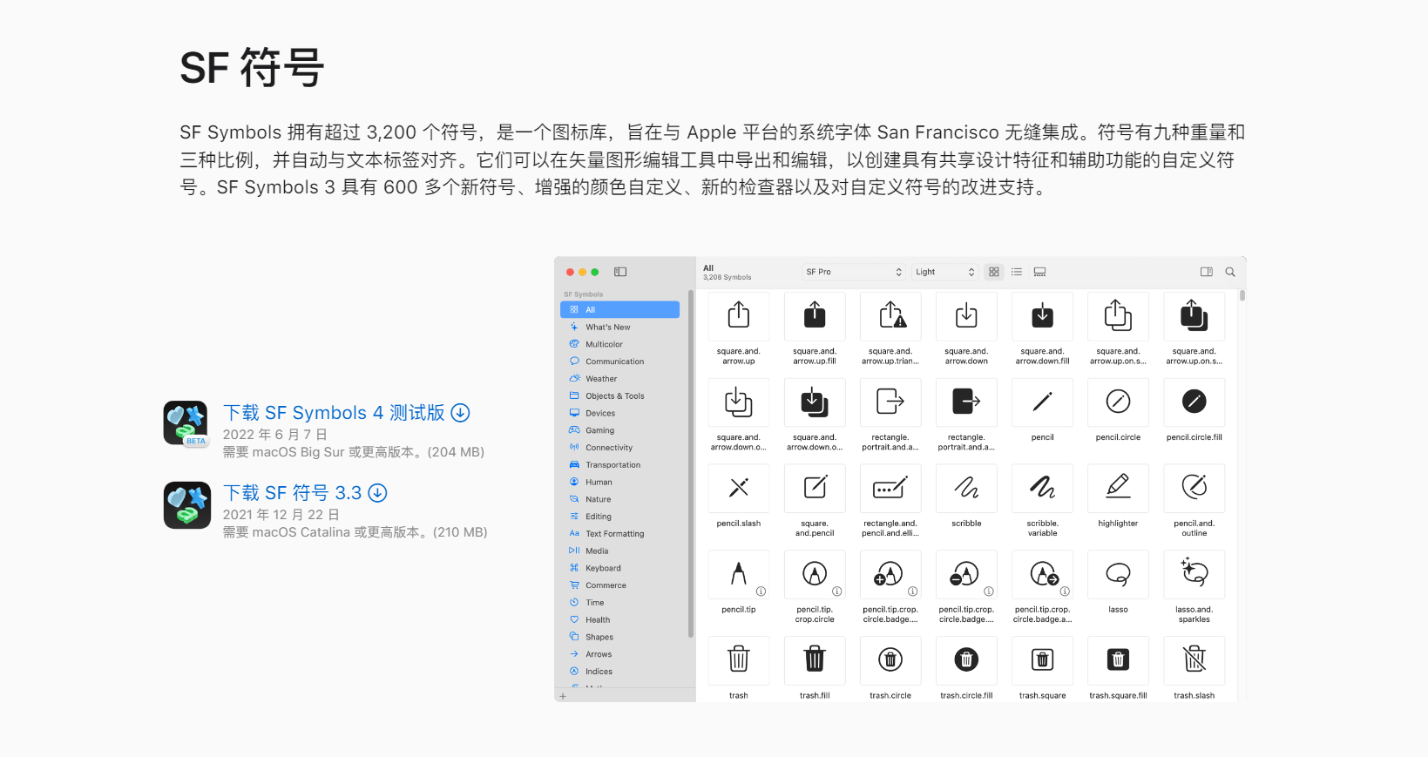
Task: Switch to list view
Action: (1017, 272)
